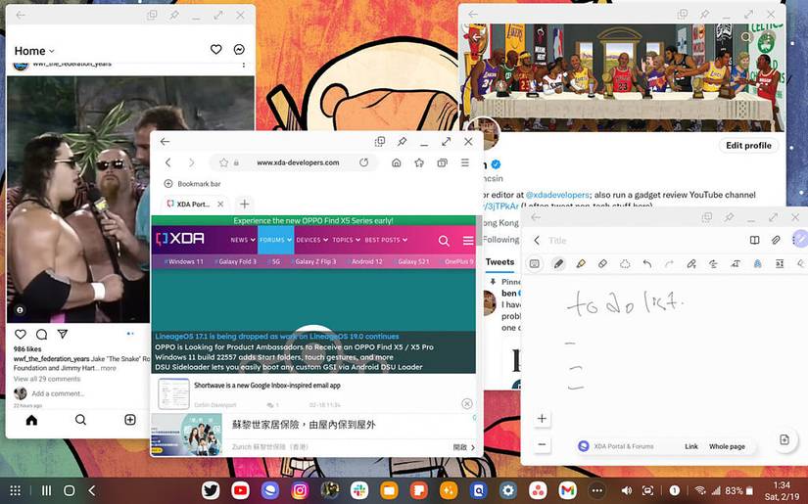Viewport: 808px width, 504px height.
Task: Select the eraser tool
Action: pyautogui.click(x=602, y=263)
